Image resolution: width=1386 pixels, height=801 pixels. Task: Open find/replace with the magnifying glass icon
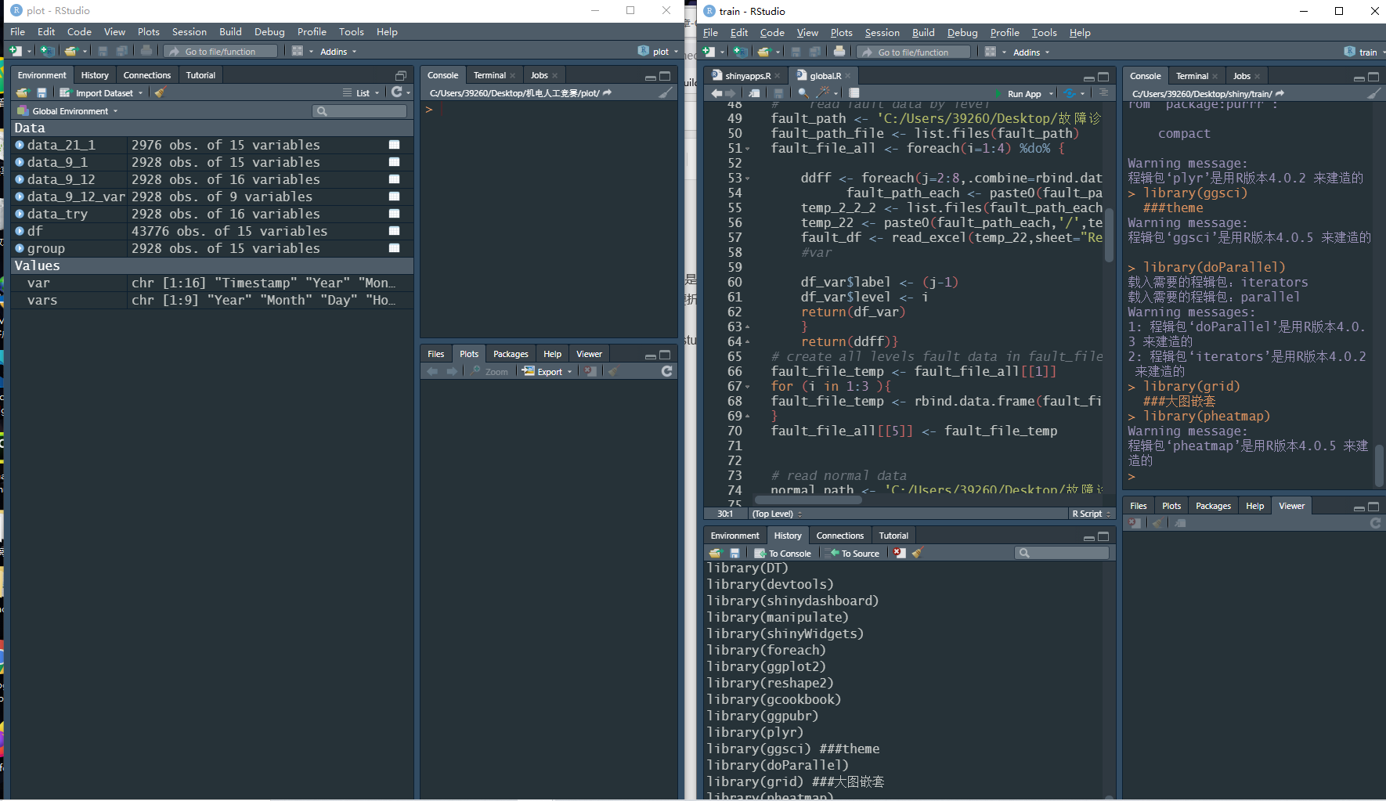pyautogui.click(x=803, y=92)
